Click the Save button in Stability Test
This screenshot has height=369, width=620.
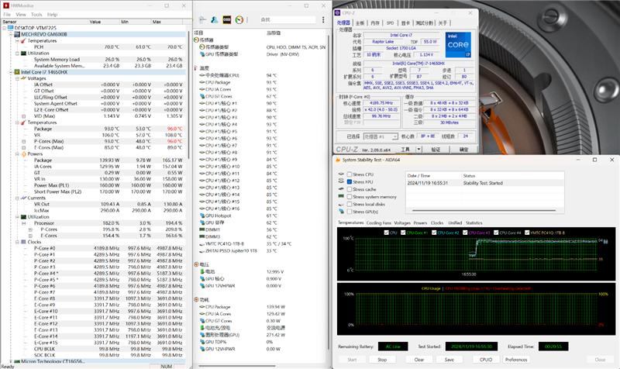point(449,360)
